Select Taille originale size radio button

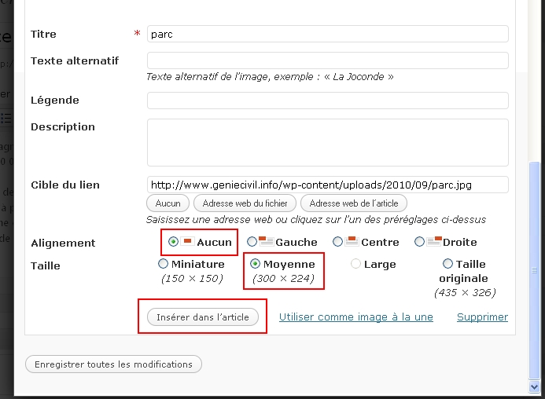pos(447,264)
